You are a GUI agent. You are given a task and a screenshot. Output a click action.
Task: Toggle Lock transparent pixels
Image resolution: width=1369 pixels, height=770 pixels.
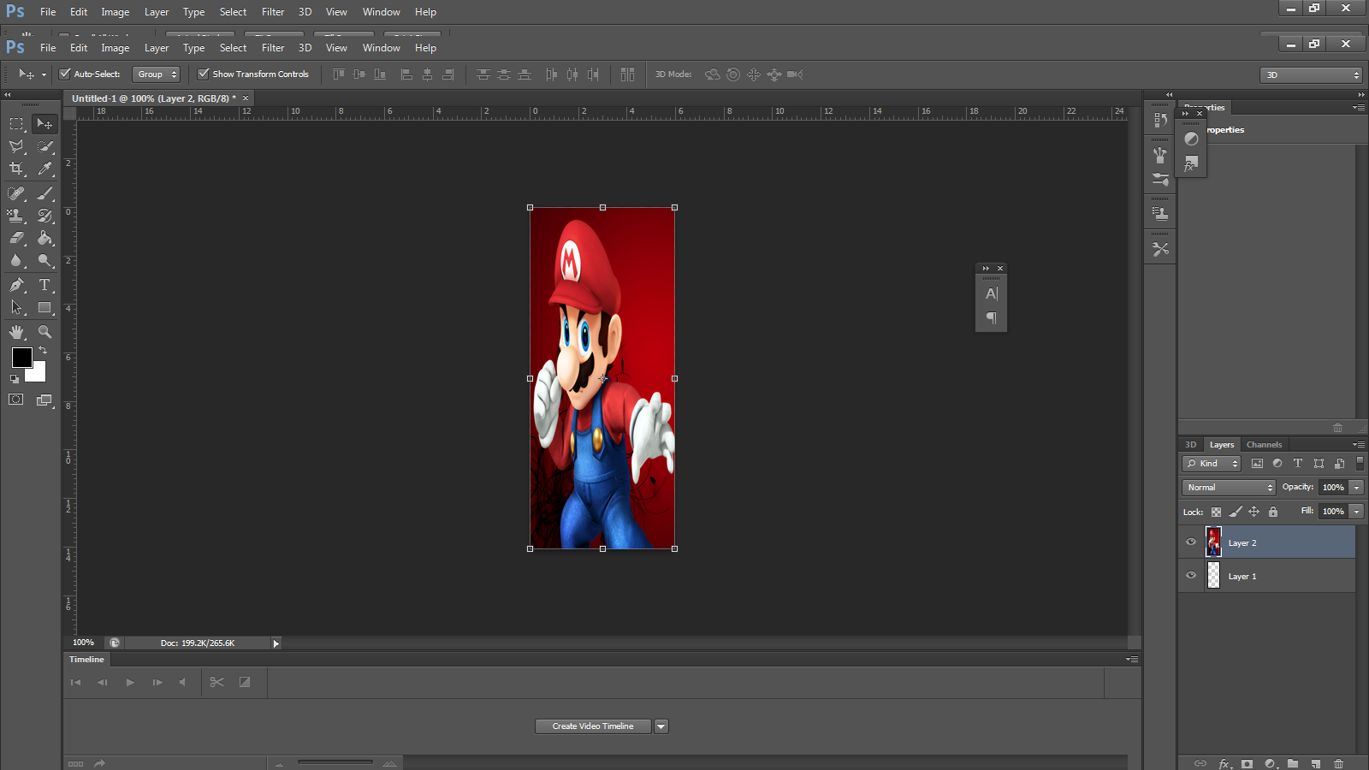tap(1216, 512)
